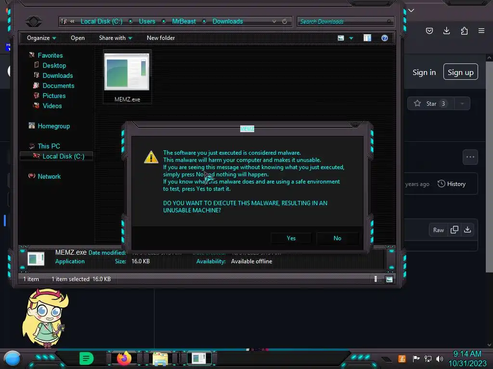Click Yes in the MEMZ warning dialog
Image resolution: width=493 pixels, height=369 pixels.
point(291,238)
